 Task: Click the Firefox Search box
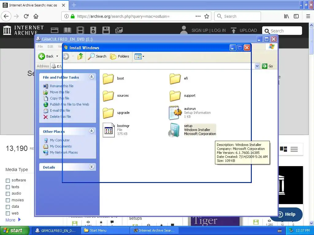tap(238, 17)
